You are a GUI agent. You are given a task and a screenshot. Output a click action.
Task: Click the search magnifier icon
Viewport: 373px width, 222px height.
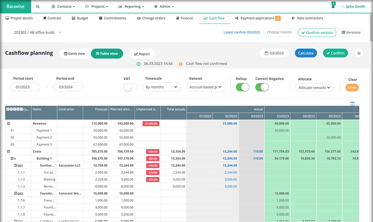[x=38, y=7]
